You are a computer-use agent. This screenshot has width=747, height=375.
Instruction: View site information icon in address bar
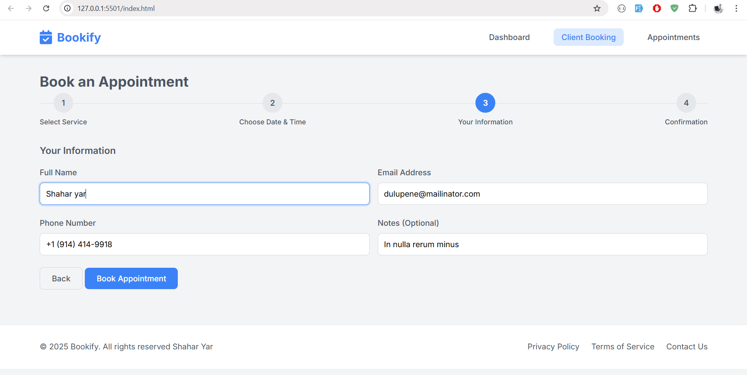67,8
